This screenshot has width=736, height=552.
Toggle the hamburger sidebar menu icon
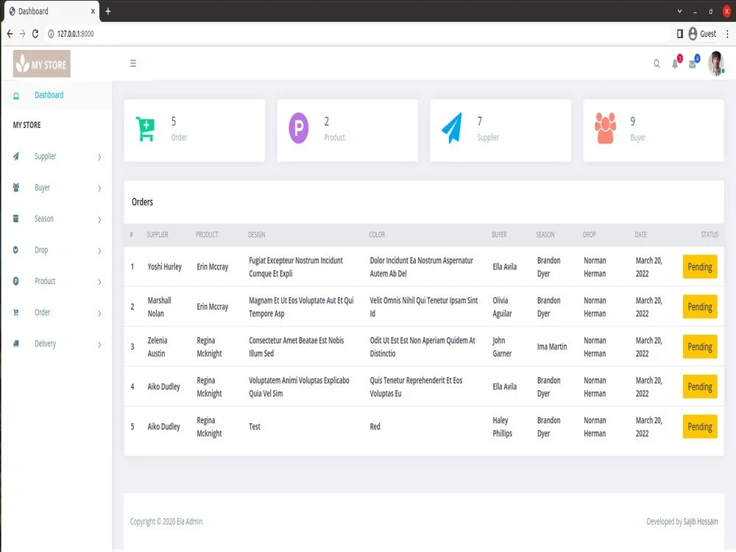point(133,63)
